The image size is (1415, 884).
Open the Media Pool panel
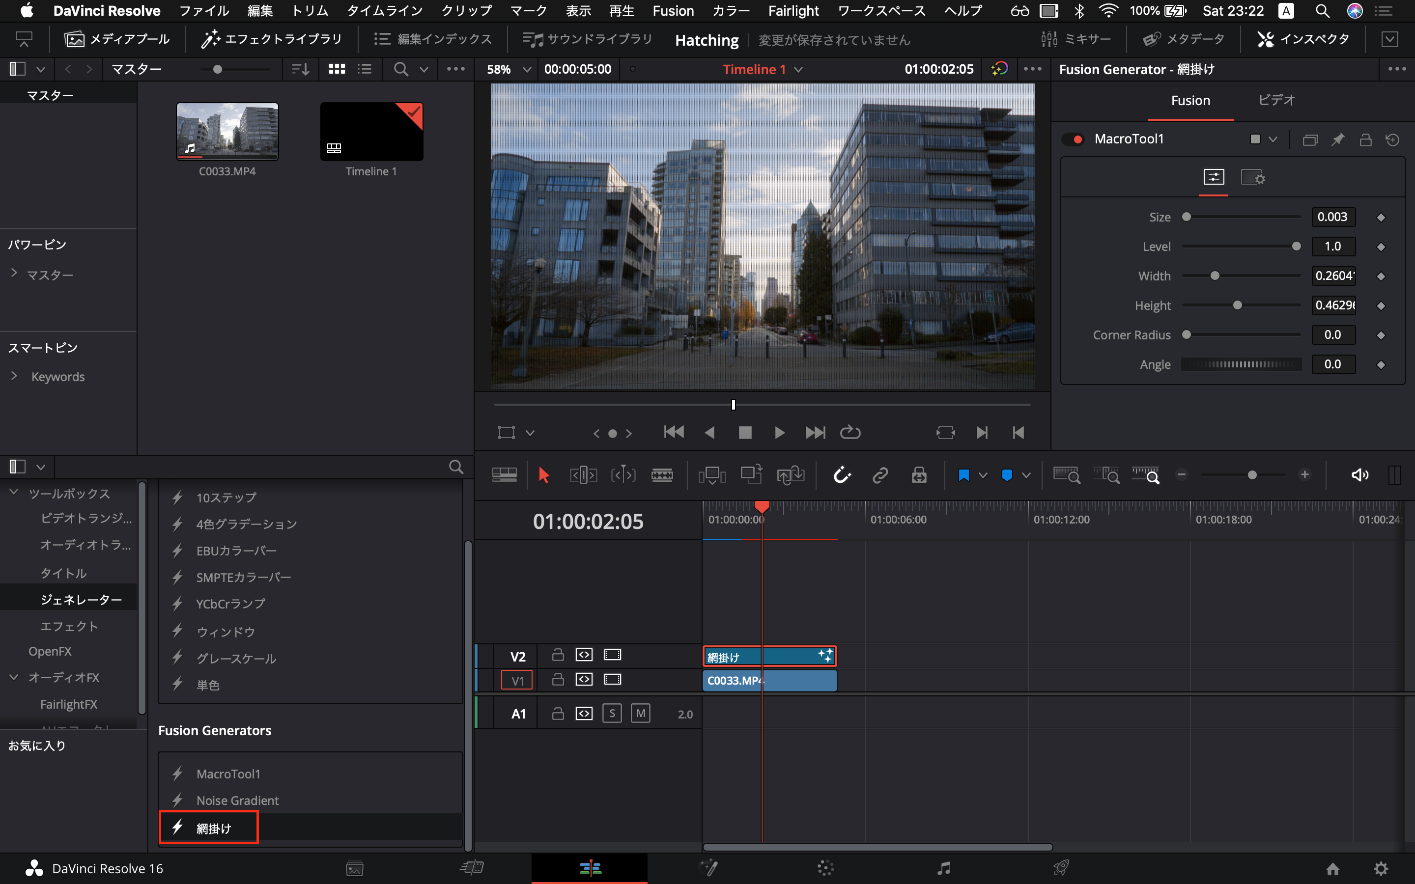[117, 39]
